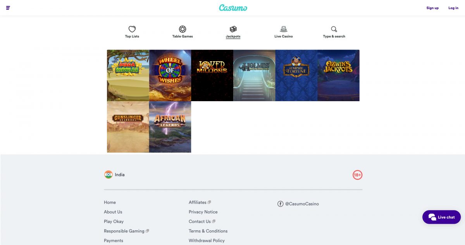Open the African Legends game thumbnail
The image size is (465, 245).
click(170, 127)
